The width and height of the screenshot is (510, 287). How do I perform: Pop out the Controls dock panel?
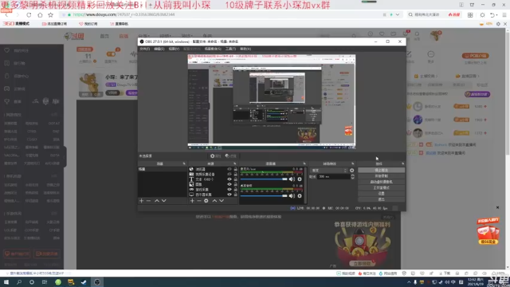[402, 163]
